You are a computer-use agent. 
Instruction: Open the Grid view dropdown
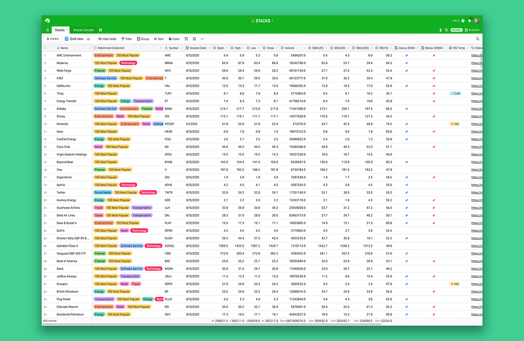(x=76, y=39)
